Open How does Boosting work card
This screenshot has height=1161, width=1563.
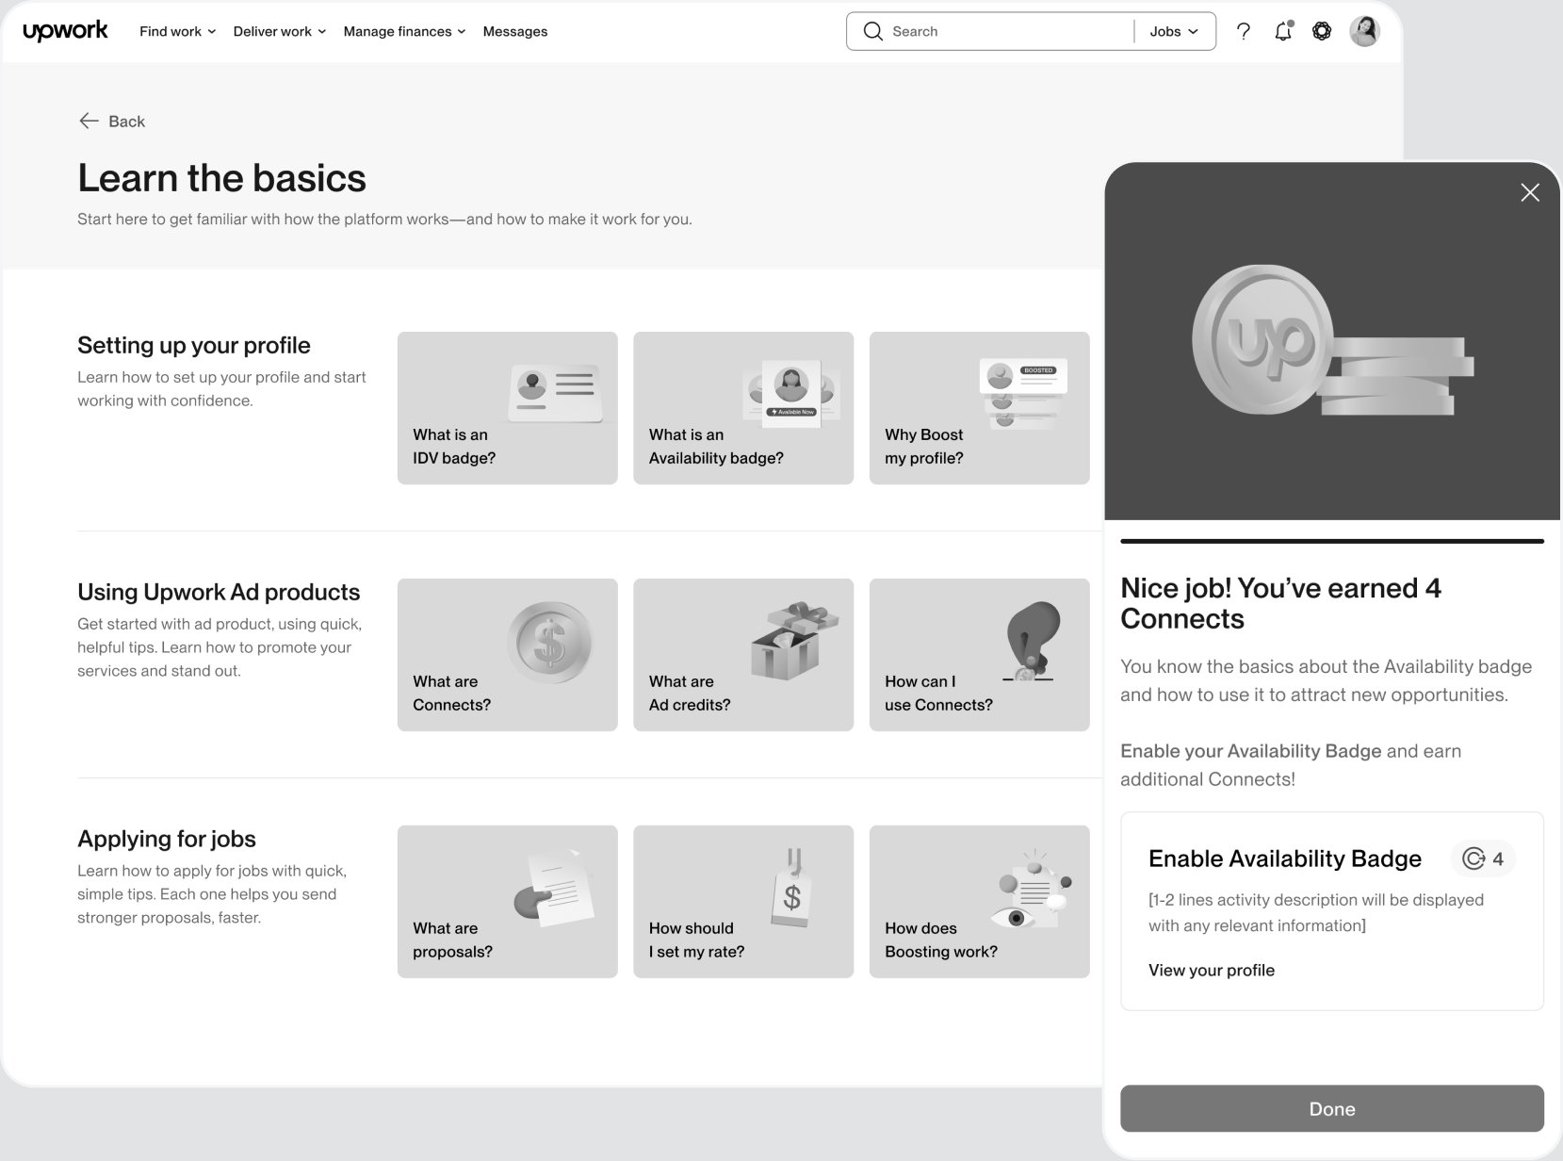[980, 902]
